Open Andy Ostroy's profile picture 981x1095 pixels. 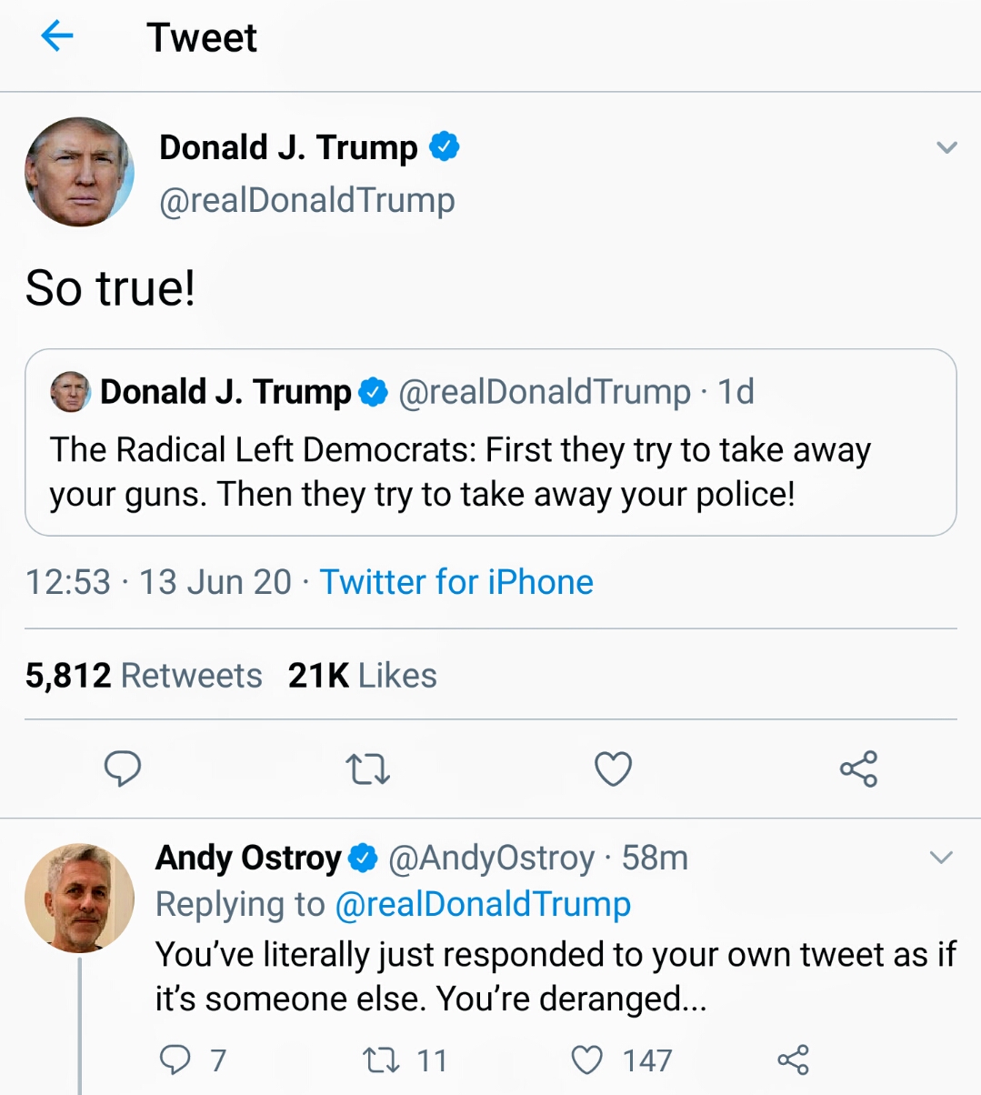point(80,898)
